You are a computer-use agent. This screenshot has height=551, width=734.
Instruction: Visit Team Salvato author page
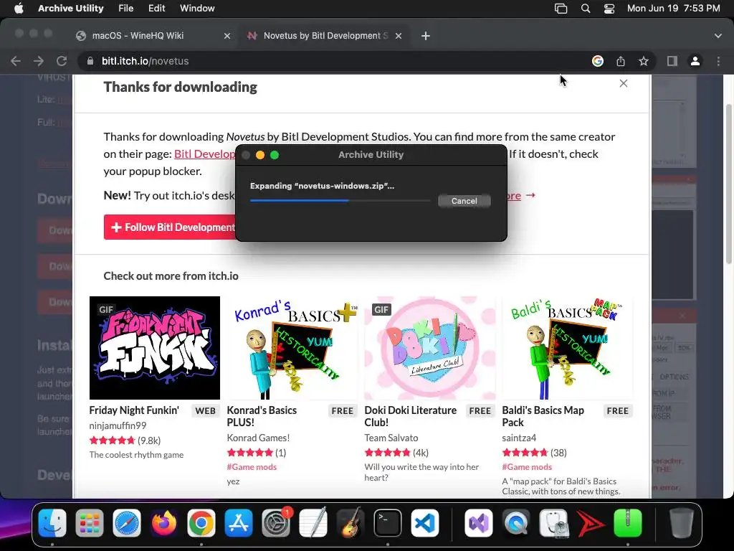[x=391, y=438]
